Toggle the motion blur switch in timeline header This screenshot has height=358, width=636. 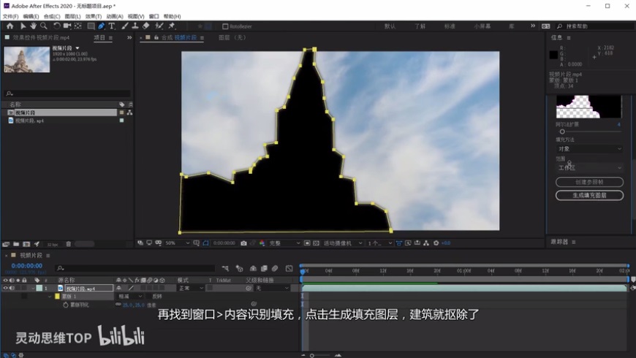275,268
